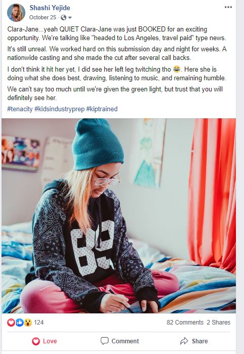Open the #kiptrained hashtag

(102, 109)
